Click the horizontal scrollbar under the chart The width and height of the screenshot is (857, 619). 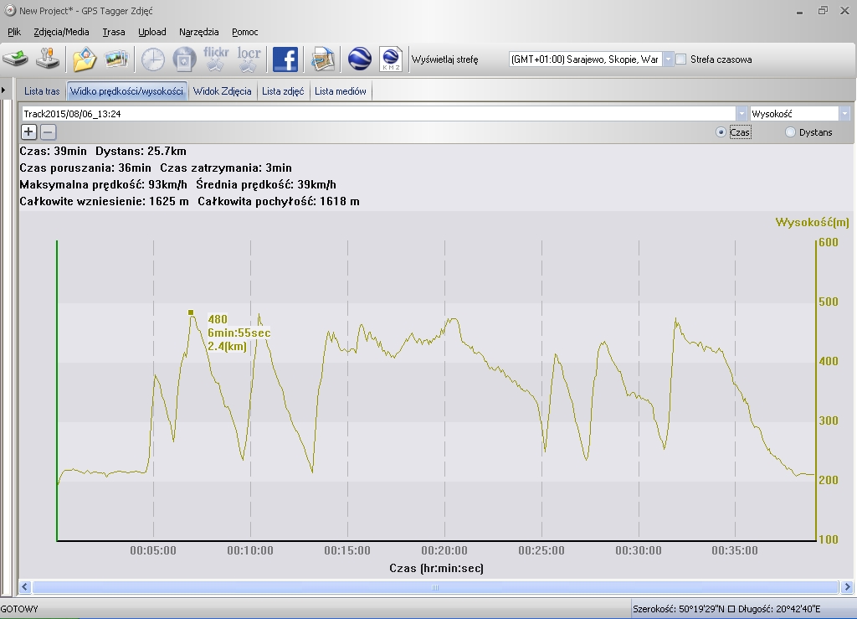pyautogui.click(x=434, y=587)
